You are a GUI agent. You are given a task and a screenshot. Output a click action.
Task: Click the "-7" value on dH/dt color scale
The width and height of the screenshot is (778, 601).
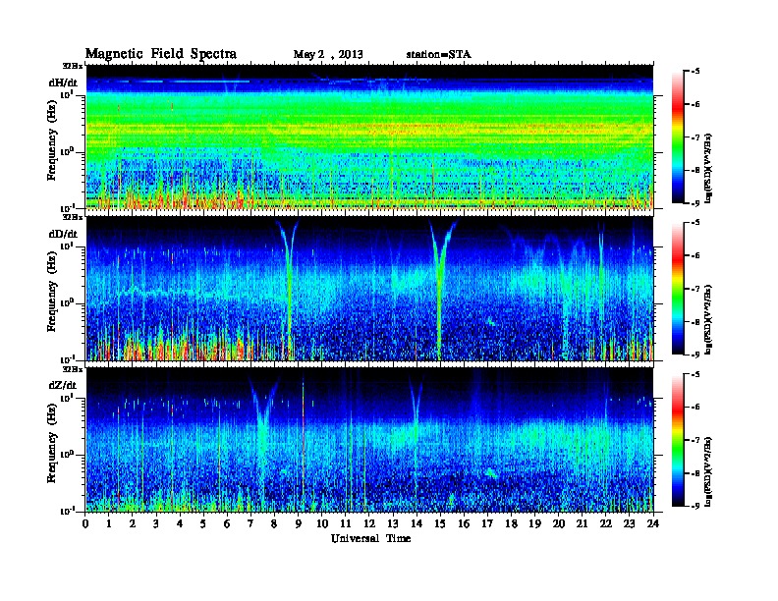click(x=695, y=137)
